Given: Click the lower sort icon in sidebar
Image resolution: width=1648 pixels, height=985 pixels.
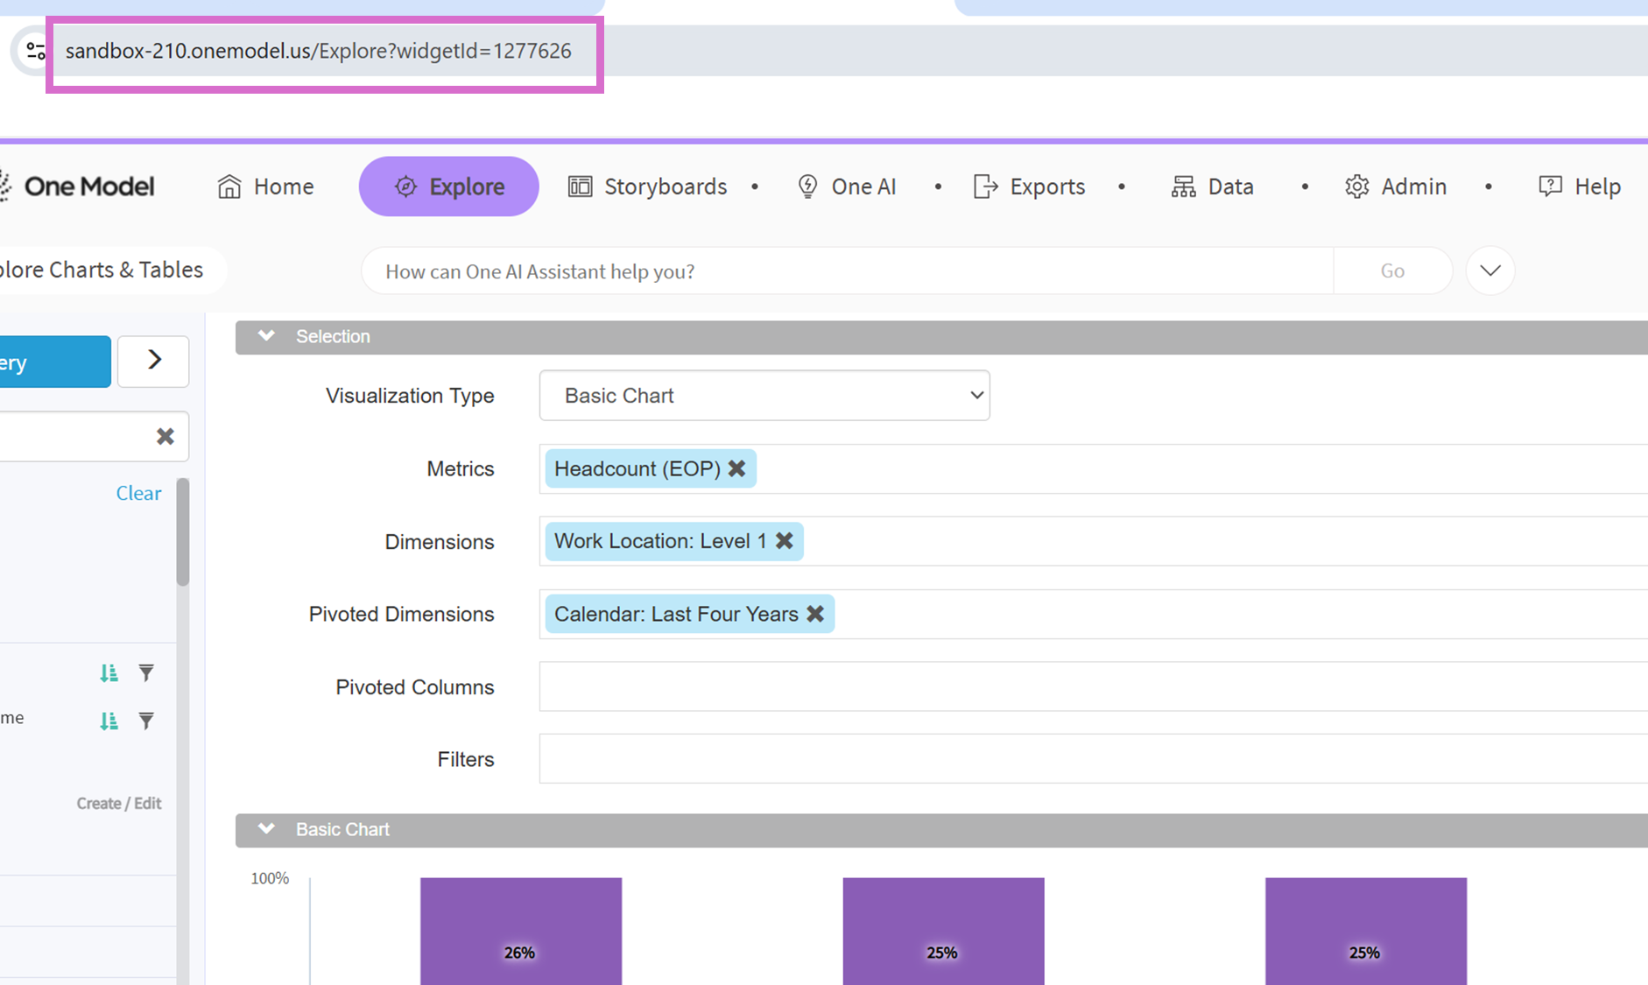Looking at the screenshot, I should coord(109,721).
